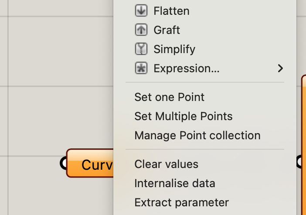Toggle the Simplify menu option
This screenshot has width=306, height=215.
point(174,49)
